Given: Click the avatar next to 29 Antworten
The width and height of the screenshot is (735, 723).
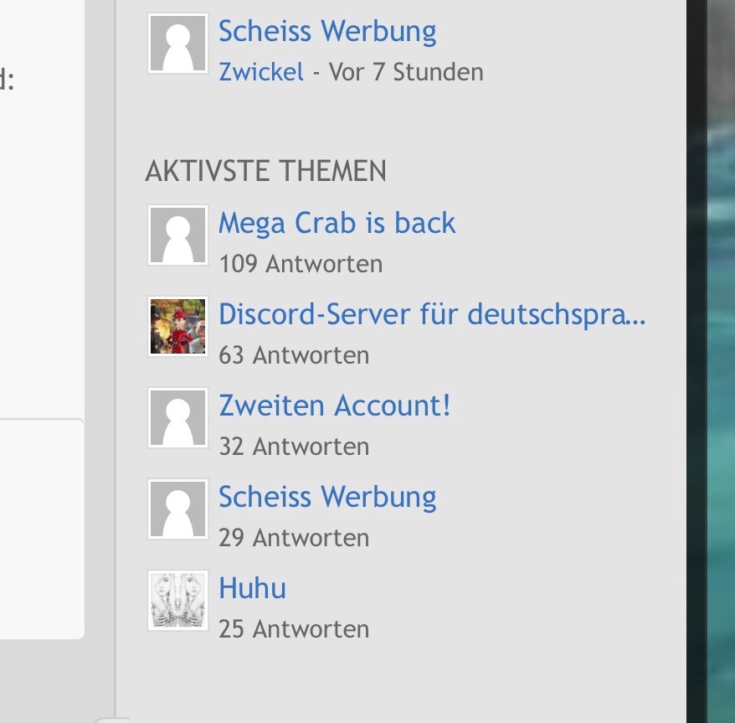Looking at the screenshot, I should [x=177, y=509].
